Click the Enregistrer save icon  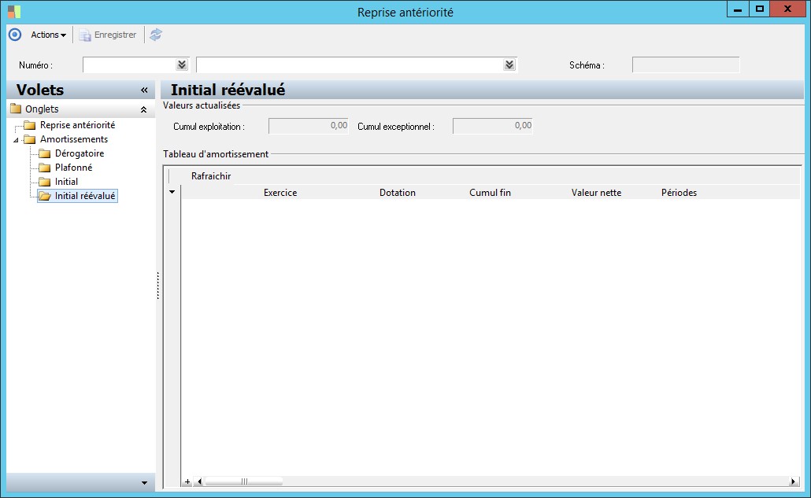tap(85, 35)
